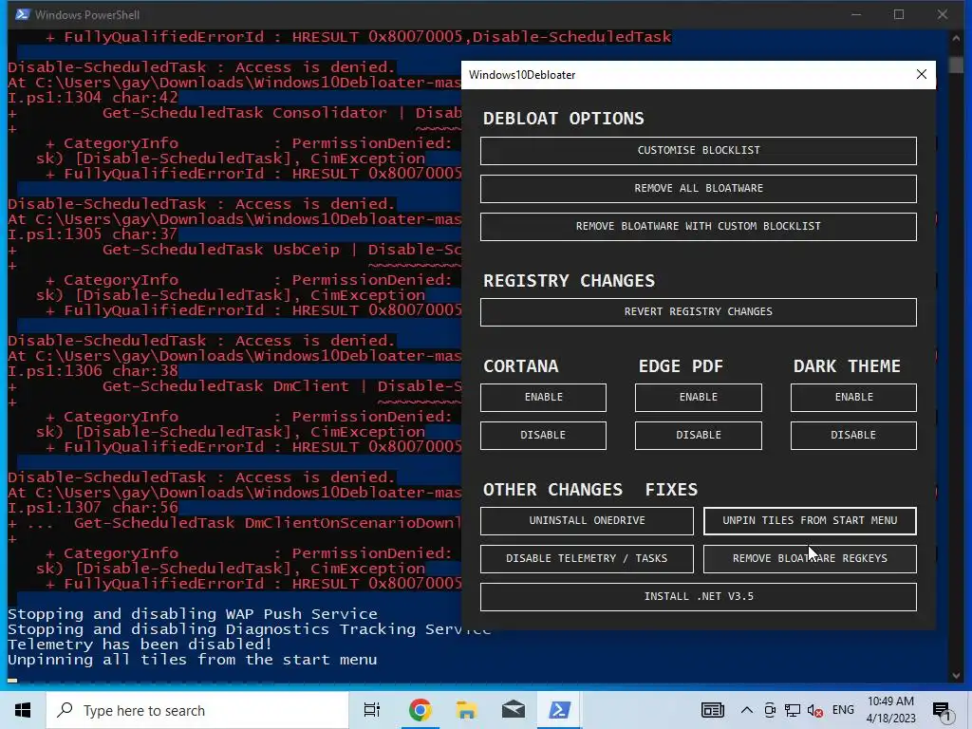The image size is (972, 729).
Task: Click the muted volume tray icon
Action: (815, 710)
